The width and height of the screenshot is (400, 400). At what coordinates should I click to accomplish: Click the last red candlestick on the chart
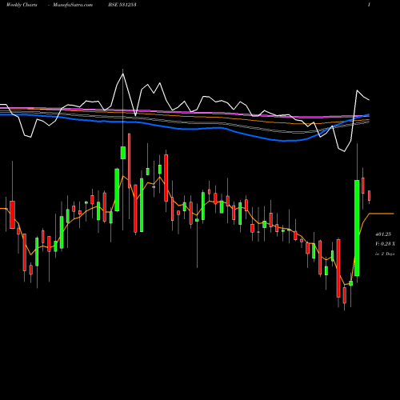[x=370, y=195]
